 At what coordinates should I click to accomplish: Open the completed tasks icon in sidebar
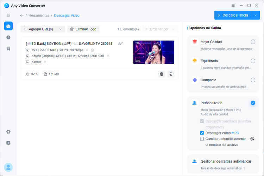(8, 49)
